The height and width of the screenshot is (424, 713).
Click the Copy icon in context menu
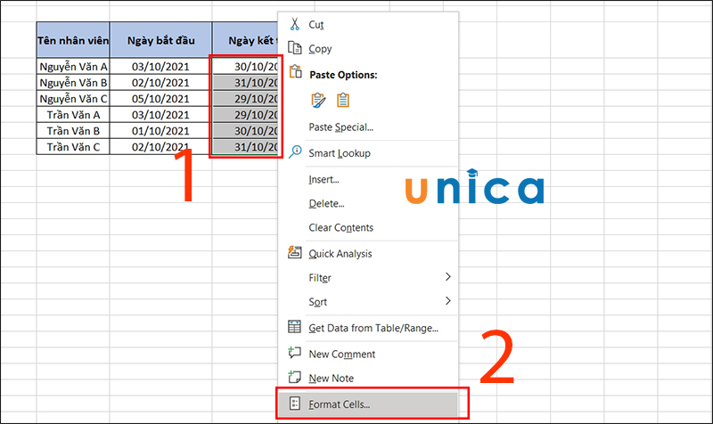pos(294,49)
